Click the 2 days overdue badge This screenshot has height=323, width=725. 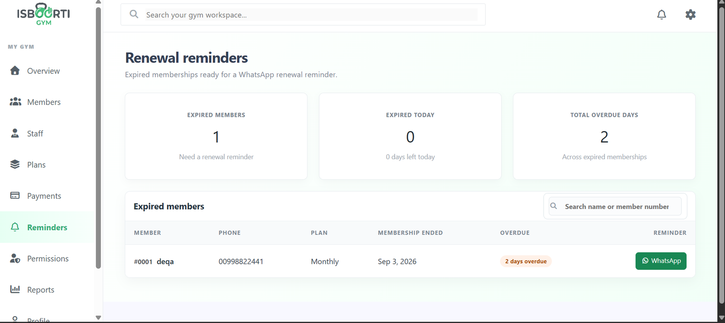[x=526, y=261]
